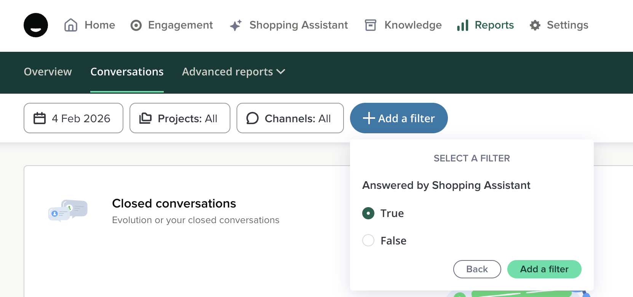
Task: Click the blue Add a filter pill button
Action: pyautogui.click(x=399, y=118)
